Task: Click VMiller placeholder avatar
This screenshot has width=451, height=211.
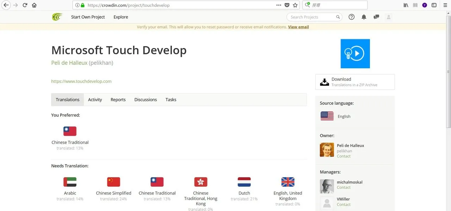Action: click(327, 203)
